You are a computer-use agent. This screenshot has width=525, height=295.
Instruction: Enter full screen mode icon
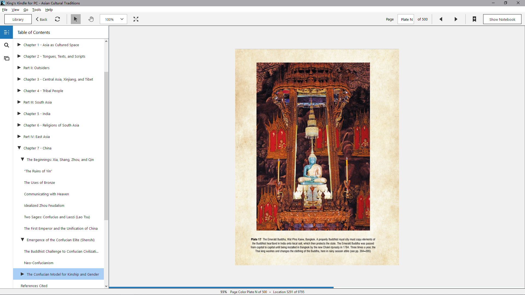pos(136,19)
